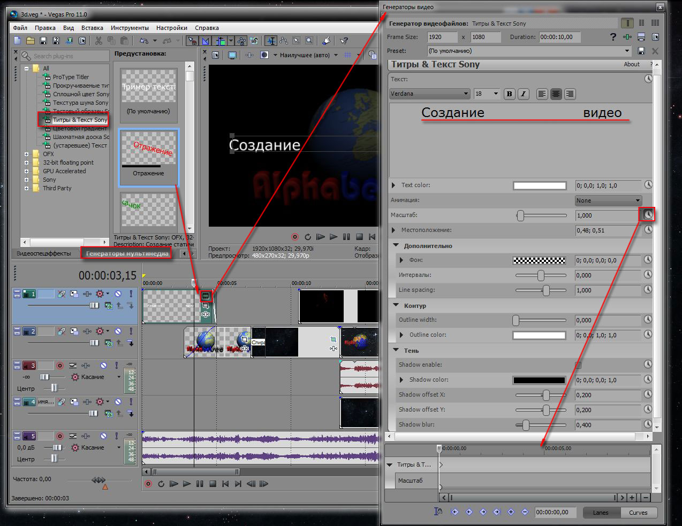Image resolution: width=682 pixels, height=526 pixels.
Task: Click generated media icon on timeline clip
Action: 206,295
